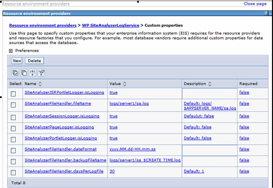Go to Resource environment providers breadcrumb

(43, 25)
